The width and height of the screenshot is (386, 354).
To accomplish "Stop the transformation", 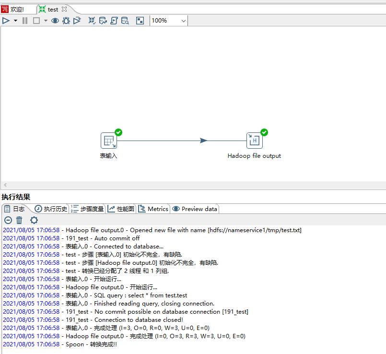I will click(x=36, y=21).
